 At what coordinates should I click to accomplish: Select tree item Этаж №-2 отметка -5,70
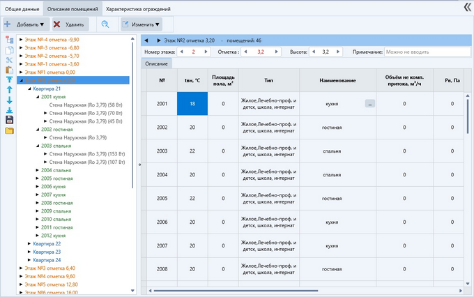52,56
